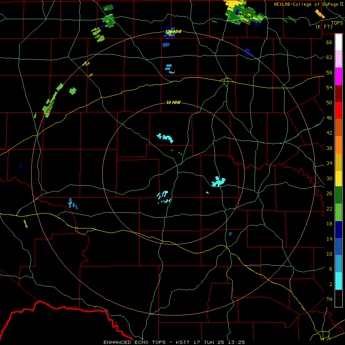Click the small navy diamond echo southeast of center
This screenshot has height=345, width=345.
pyautogui.click(x=230, y=234)
